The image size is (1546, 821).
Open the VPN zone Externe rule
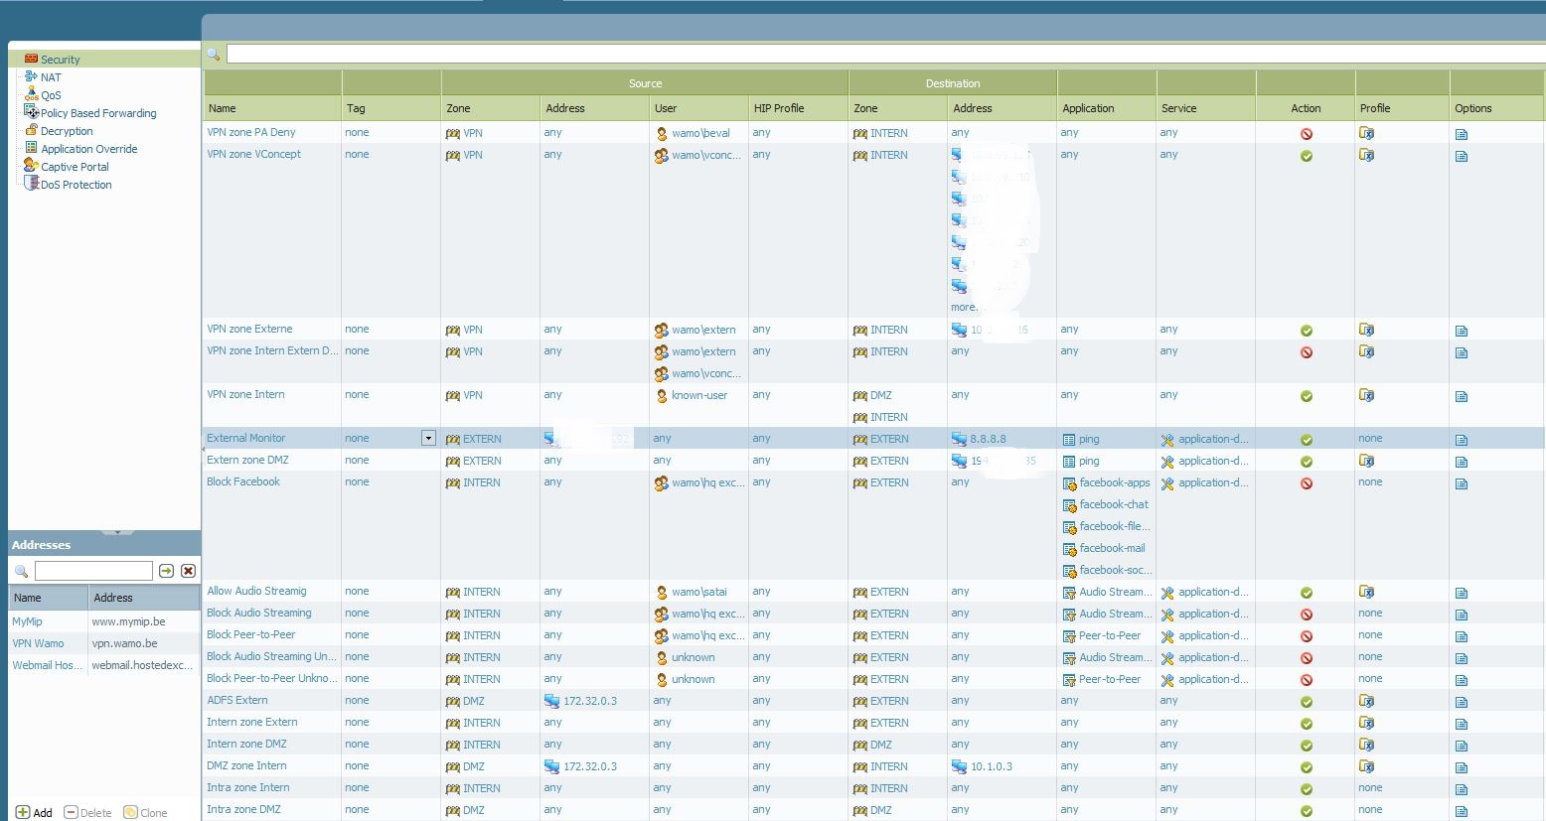(x=249, y=329)
